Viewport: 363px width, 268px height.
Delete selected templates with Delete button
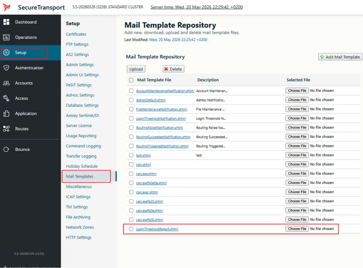(x=173, y=69)
